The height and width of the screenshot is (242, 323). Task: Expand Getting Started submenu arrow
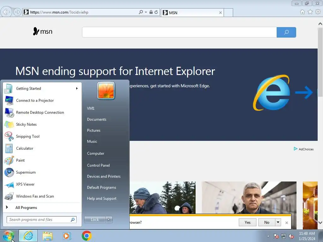pos(77,89)
